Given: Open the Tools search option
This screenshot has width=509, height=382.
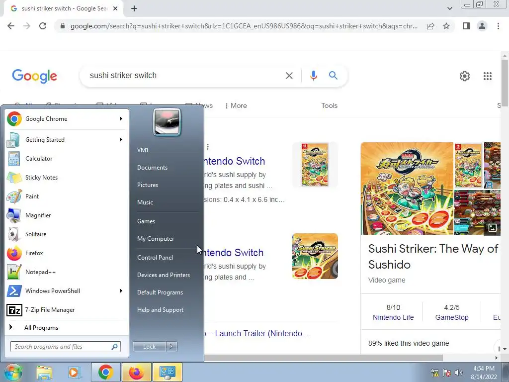Looking at the screenshot, I should 329,105.
